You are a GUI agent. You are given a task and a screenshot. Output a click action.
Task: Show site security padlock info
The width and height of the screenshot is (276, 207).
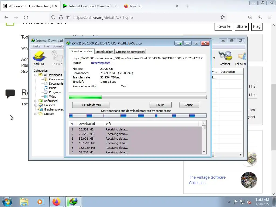[61, 17]
